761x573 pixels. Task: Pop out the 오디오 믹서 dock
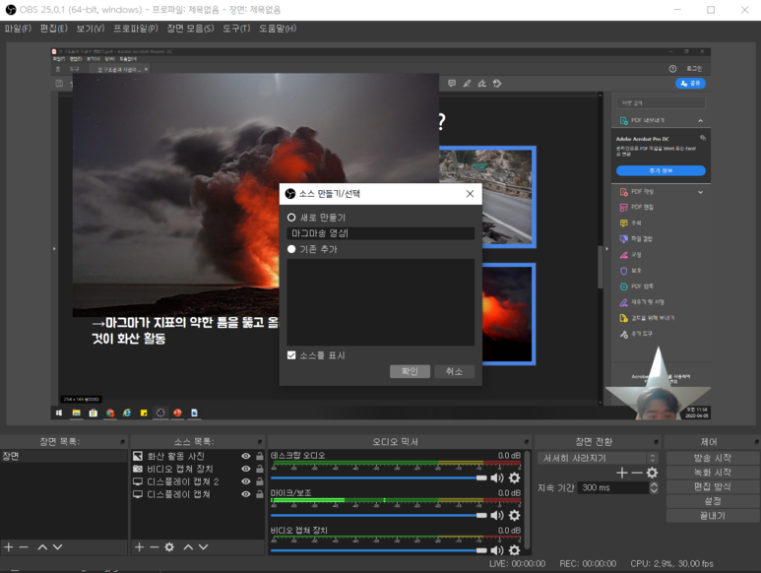(x=527, y=442)
